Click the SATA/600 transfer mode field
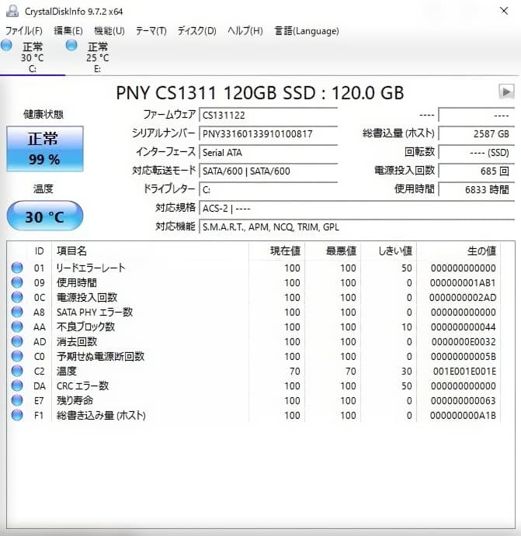The height and width of the screenshot is (536, 521). pyautogui.click(x=269, y=171)
